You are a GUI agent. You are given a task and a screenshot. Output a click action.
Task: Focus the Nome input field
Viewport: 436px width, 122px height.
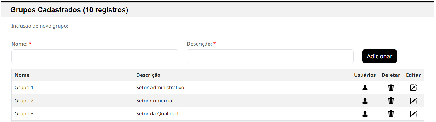pyautogui.click(x=95, y=56)
